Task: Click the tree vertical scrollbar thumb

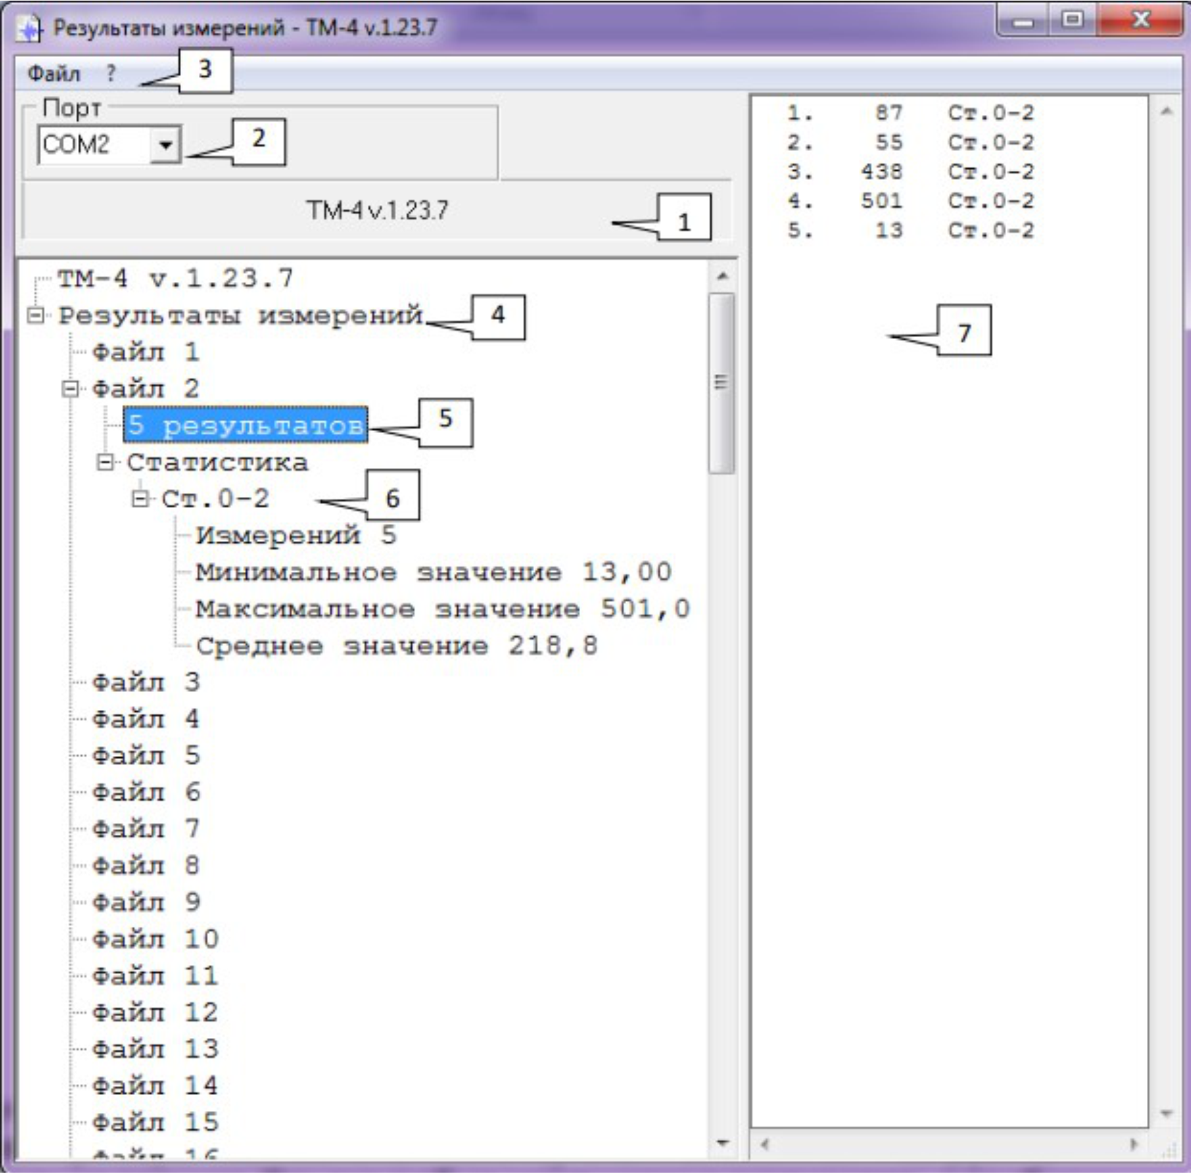Action: [721, 383]
